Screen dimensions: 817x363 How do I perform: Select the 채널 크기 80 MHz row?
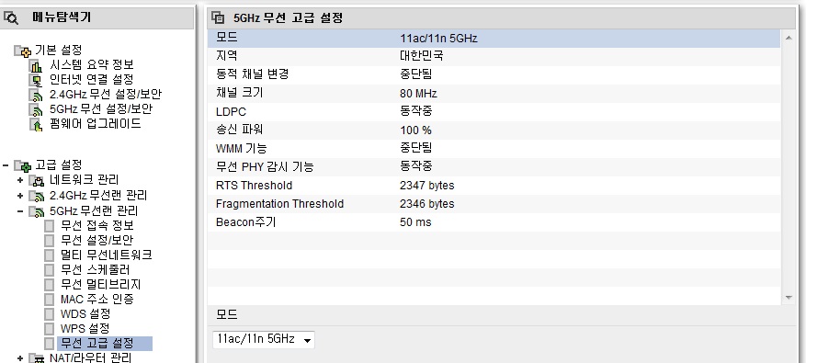coord(494,93)
